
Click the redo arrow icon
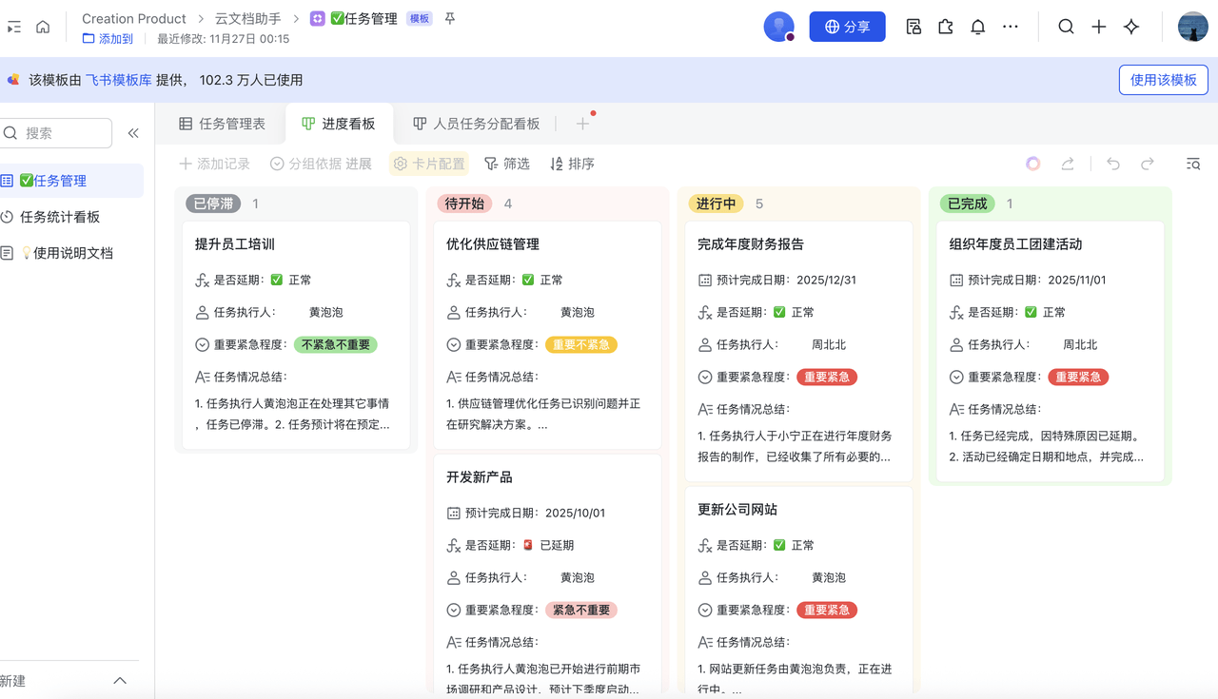[1148, 164]
